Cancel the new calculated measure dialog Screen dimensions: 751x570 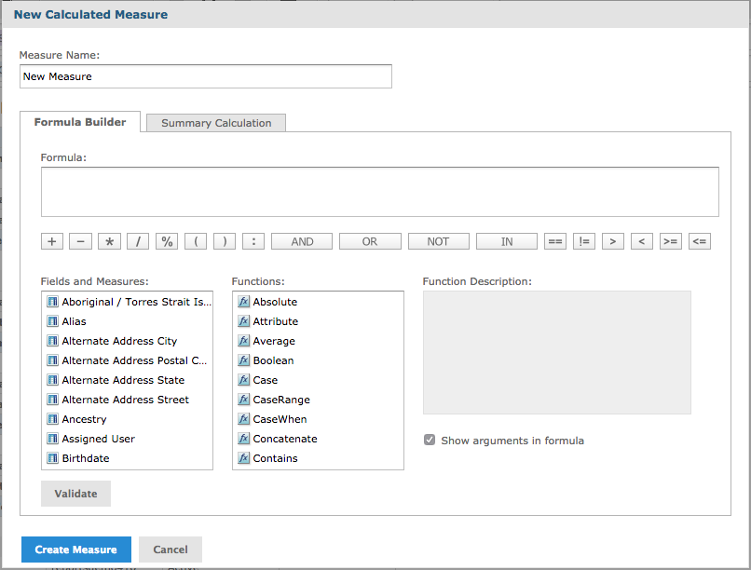pyautogui.click(x=171, y=550)
